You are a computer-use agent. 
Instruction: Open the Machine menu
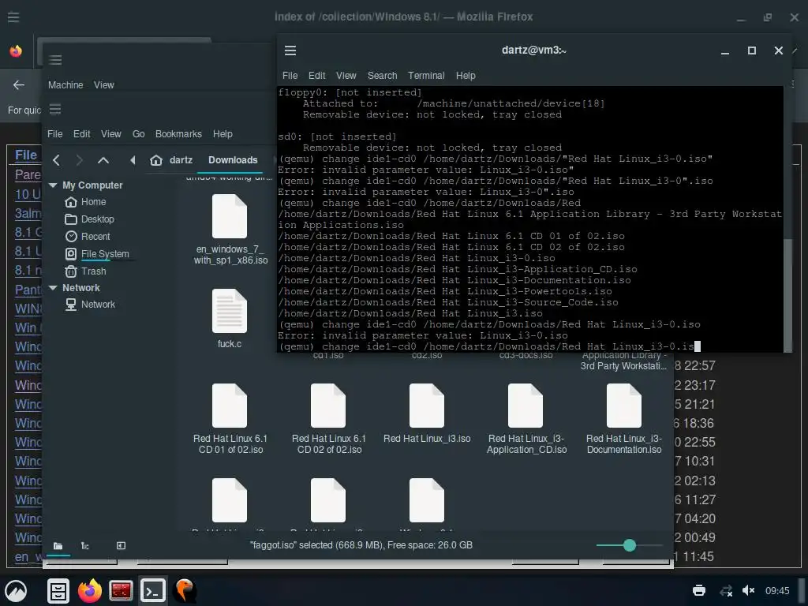point(65,85)
